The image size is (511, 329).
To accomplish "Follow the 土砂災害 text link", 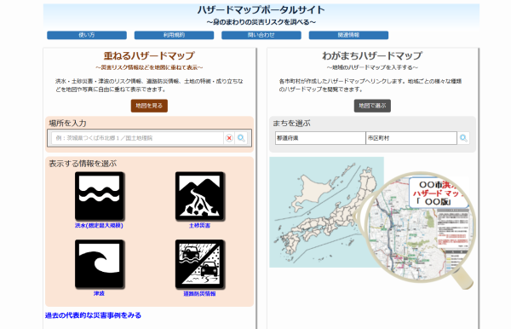I will (x=199, y=225).
